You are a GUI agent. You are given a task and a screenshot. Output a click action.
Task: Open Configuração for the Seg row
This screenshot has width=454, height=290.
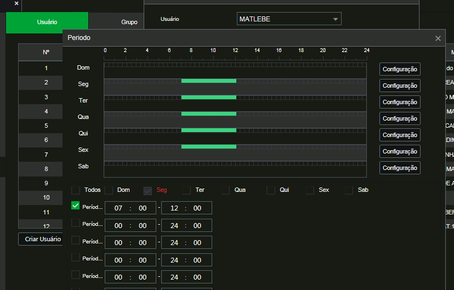pos(400,86)
